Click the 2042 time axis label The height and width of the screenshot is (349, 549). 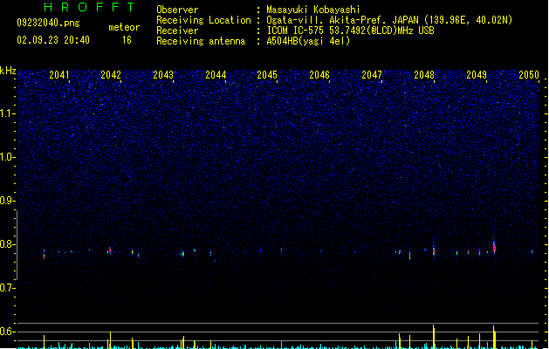coord(111,75)
